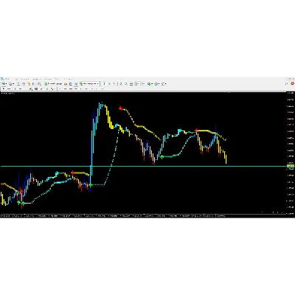This screenshot has width=295, height=295.
Task: Click the Indicators list green plus icon
Action: click(x=149, y=84)
